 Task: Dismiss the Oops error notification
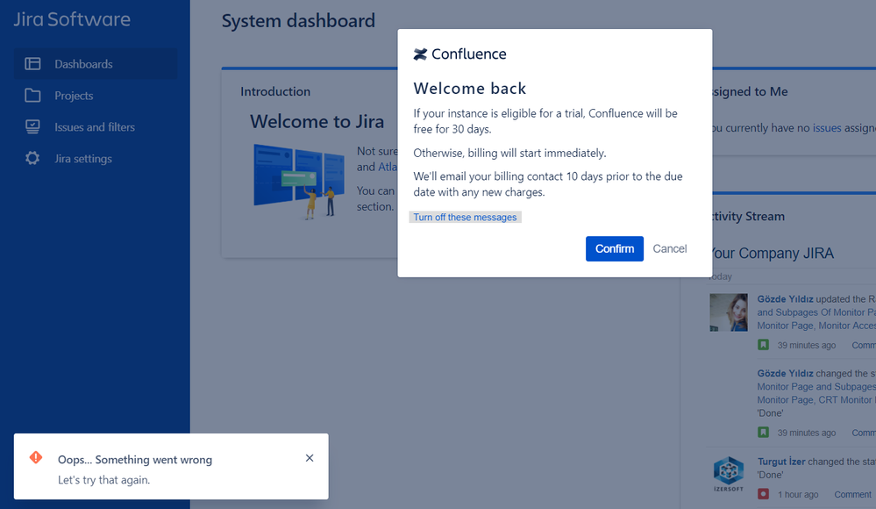(x=310, y=458)
